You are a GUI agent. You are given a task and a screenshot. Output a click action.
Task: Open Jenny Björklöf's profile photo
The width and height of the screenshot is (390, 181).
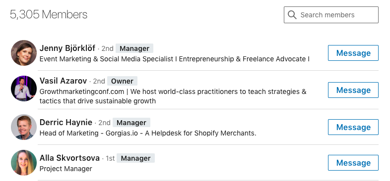pyautogui.click(x=24, y=53)
